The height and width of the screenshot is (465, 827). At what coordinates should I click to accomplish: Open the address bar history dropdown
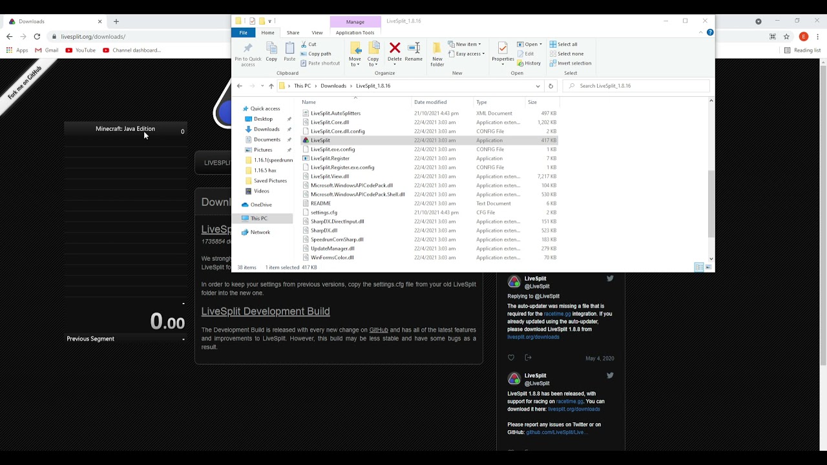click(538, 86)
